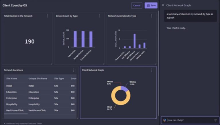Click the assistant icon in the chat box
This screenshot has height=125, width=220.
[164, 120]
